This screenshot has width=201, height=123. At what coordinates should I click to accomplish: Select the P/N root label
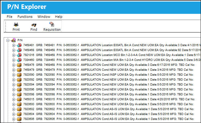[x=20, y=40]
